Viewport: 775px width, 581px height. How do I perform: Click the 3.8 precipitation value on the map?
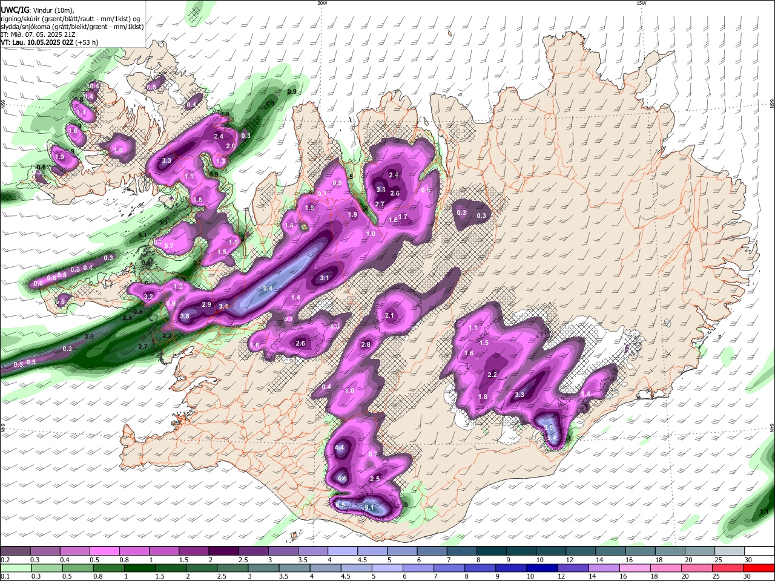tap(185, 316)
